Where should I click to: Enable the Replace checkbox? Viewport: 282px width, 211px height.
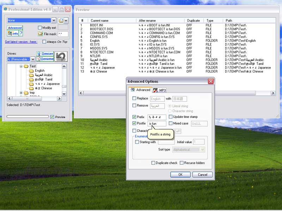pos(134,98)
